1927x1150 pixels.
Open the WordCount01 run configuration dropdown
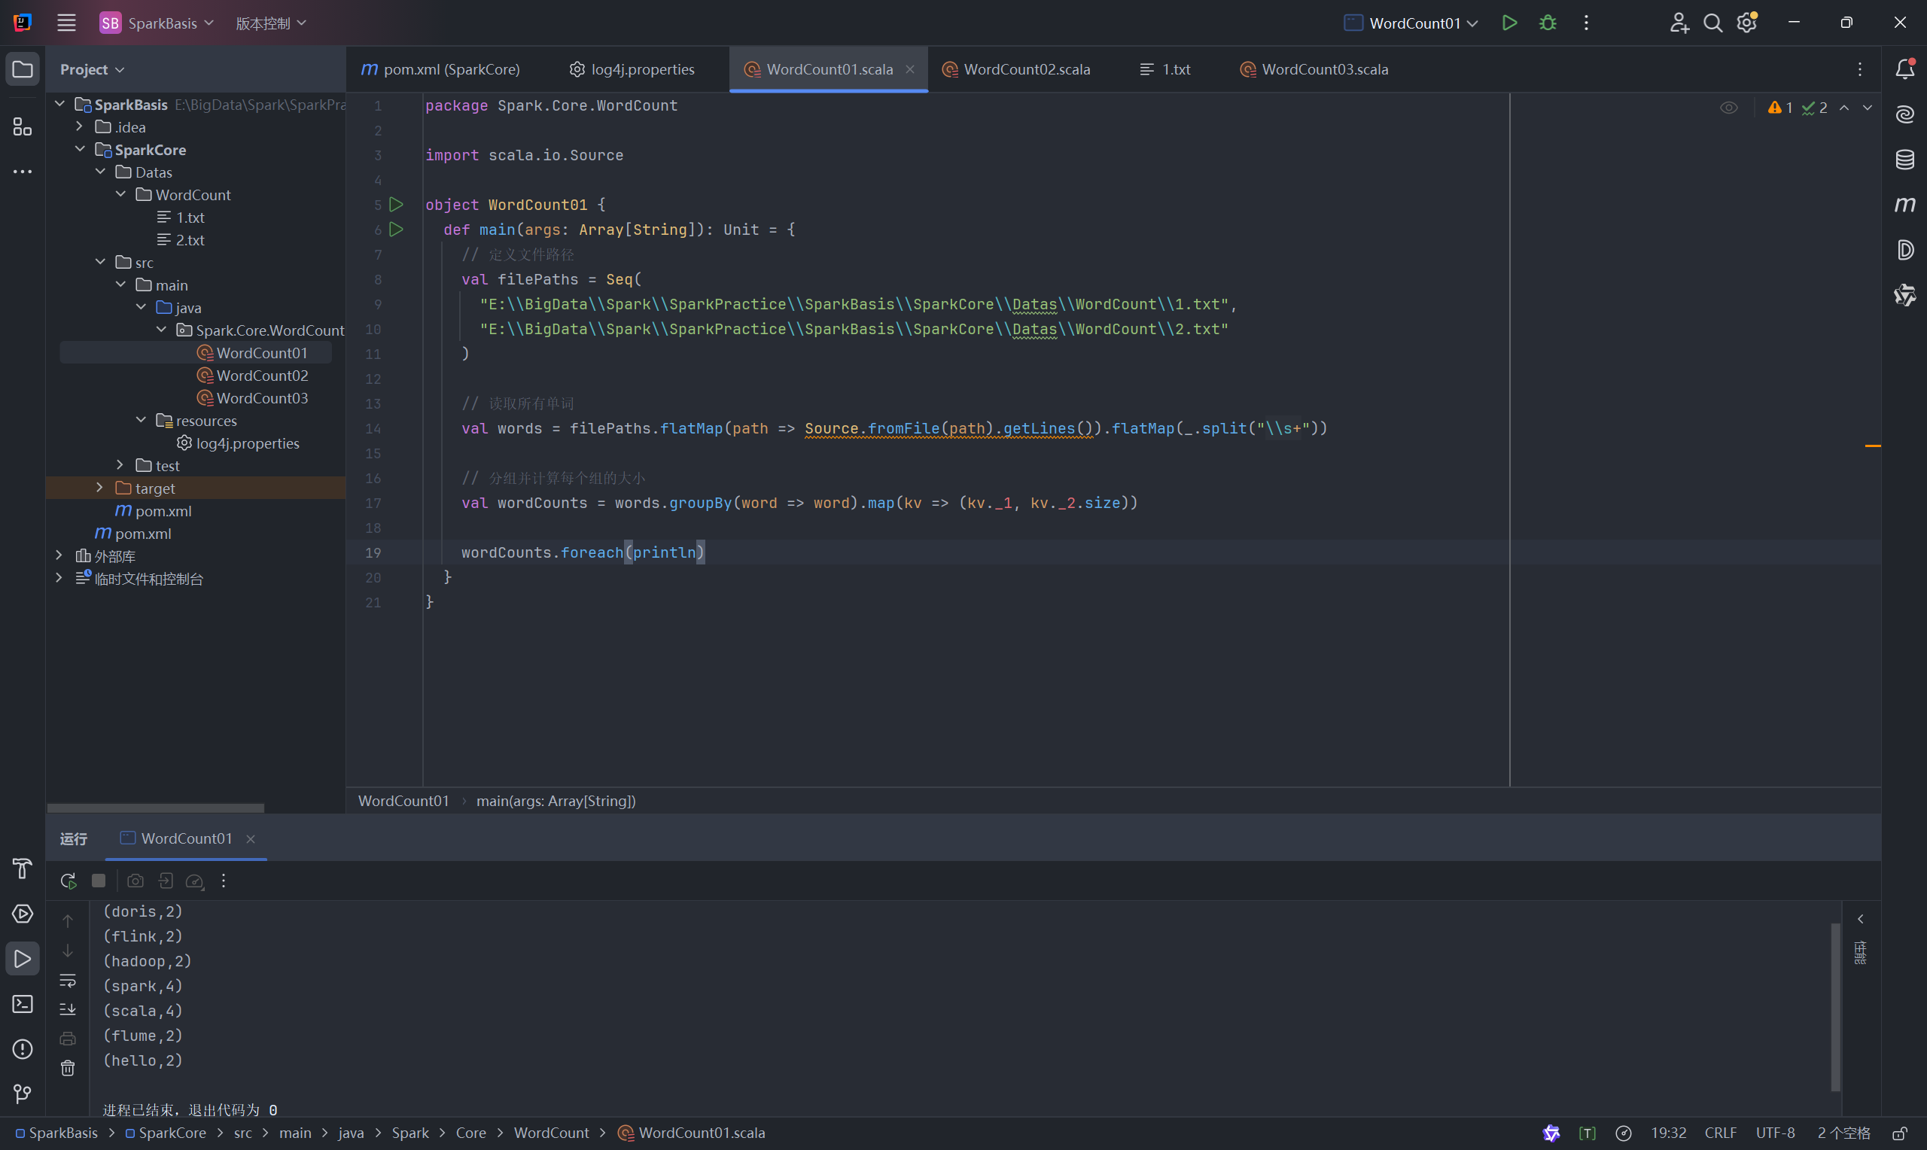click(1414, 23)
